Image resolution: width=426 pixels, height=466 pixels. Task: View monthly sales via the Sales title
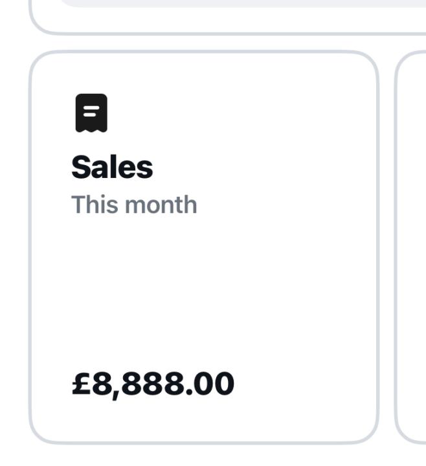tap(112, 167)
